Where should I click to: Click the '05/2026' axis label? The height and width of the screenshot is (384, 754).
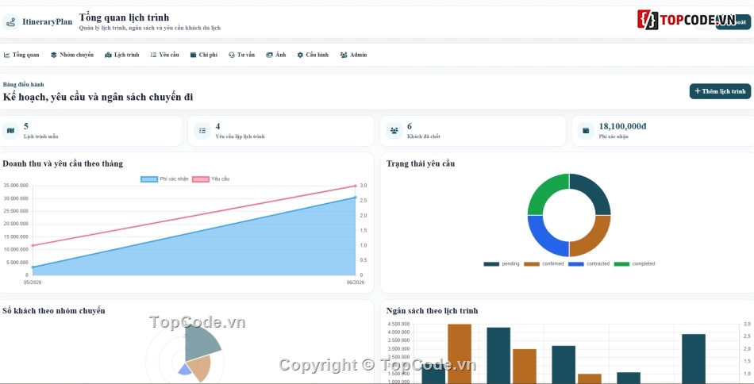(33, 282)
